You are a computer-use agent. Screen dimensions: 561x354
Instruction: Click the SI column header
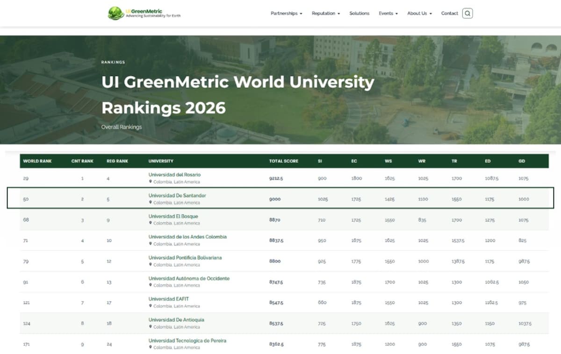pos(320,161)
